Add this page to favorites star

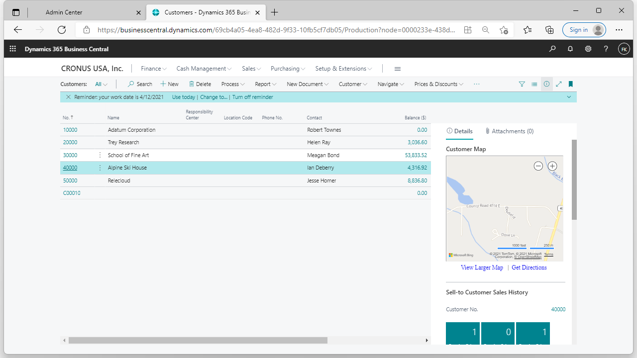pos(504,30)
